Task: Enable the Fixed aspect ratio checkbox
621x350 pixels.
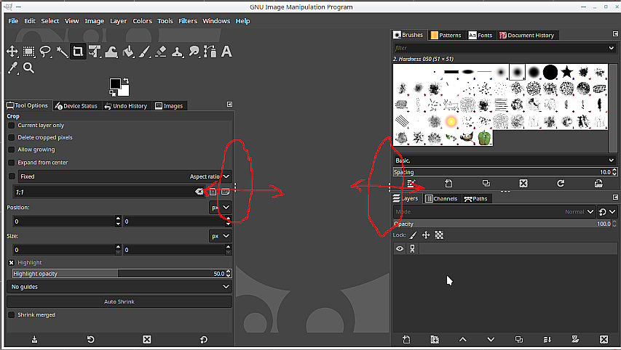Action: point(12,176)
